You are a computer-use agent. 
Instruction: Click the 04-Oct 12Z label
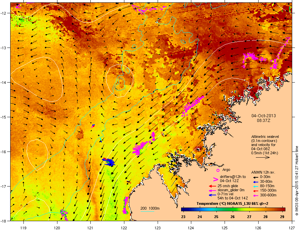point(229,181)
